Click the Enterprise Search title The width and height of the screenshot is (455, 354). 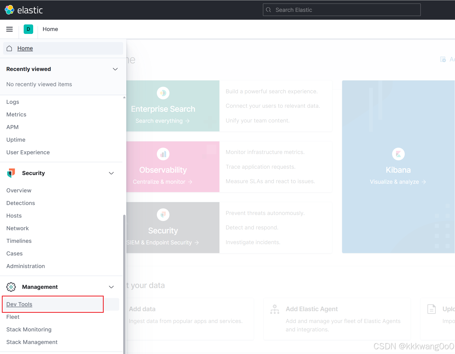[163, 109]
